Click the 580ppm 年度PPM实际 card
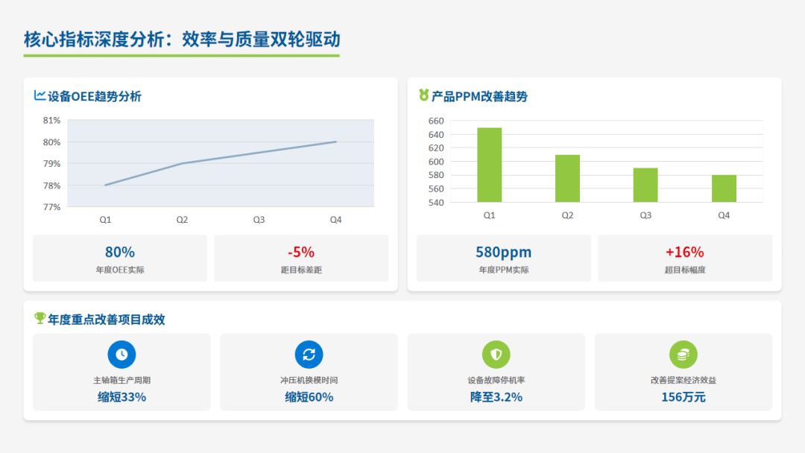Screen dimensions: 805x453 (503, 259)
